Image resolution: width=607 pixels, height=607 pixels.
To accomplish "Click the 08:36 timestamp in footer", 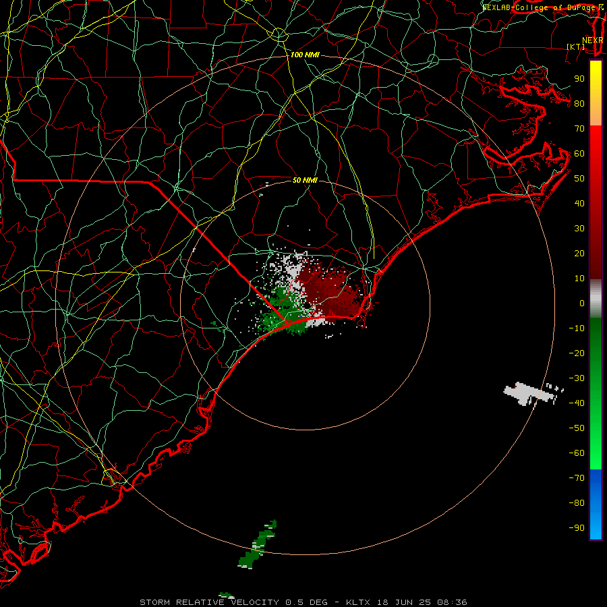I will point(452,602).
